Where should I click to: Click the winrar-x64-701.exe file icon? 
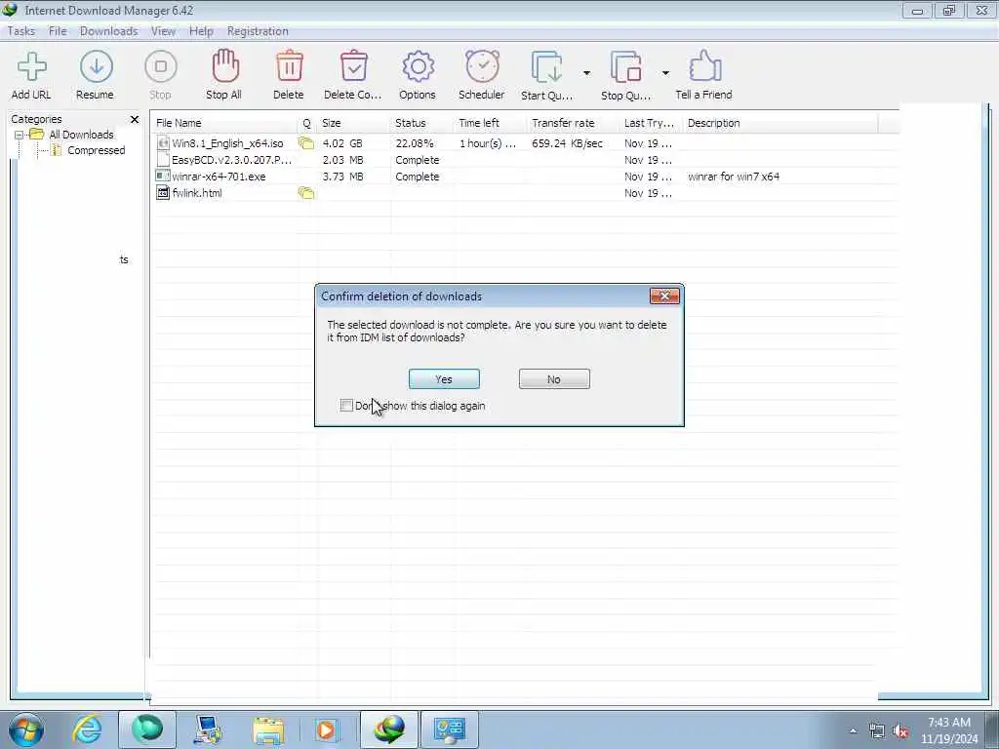[163, 177]
